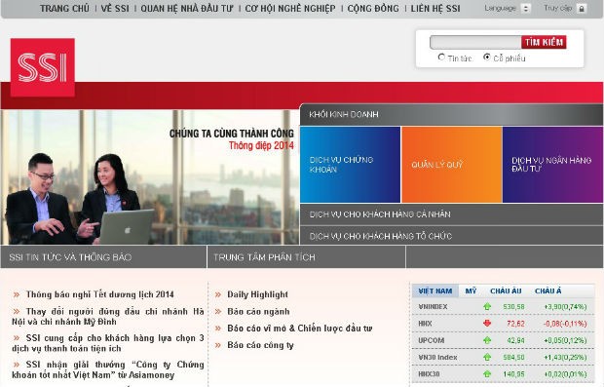604x387 pixels.
Task: Click the VNINDEX value 530,58
Action: 513,307
